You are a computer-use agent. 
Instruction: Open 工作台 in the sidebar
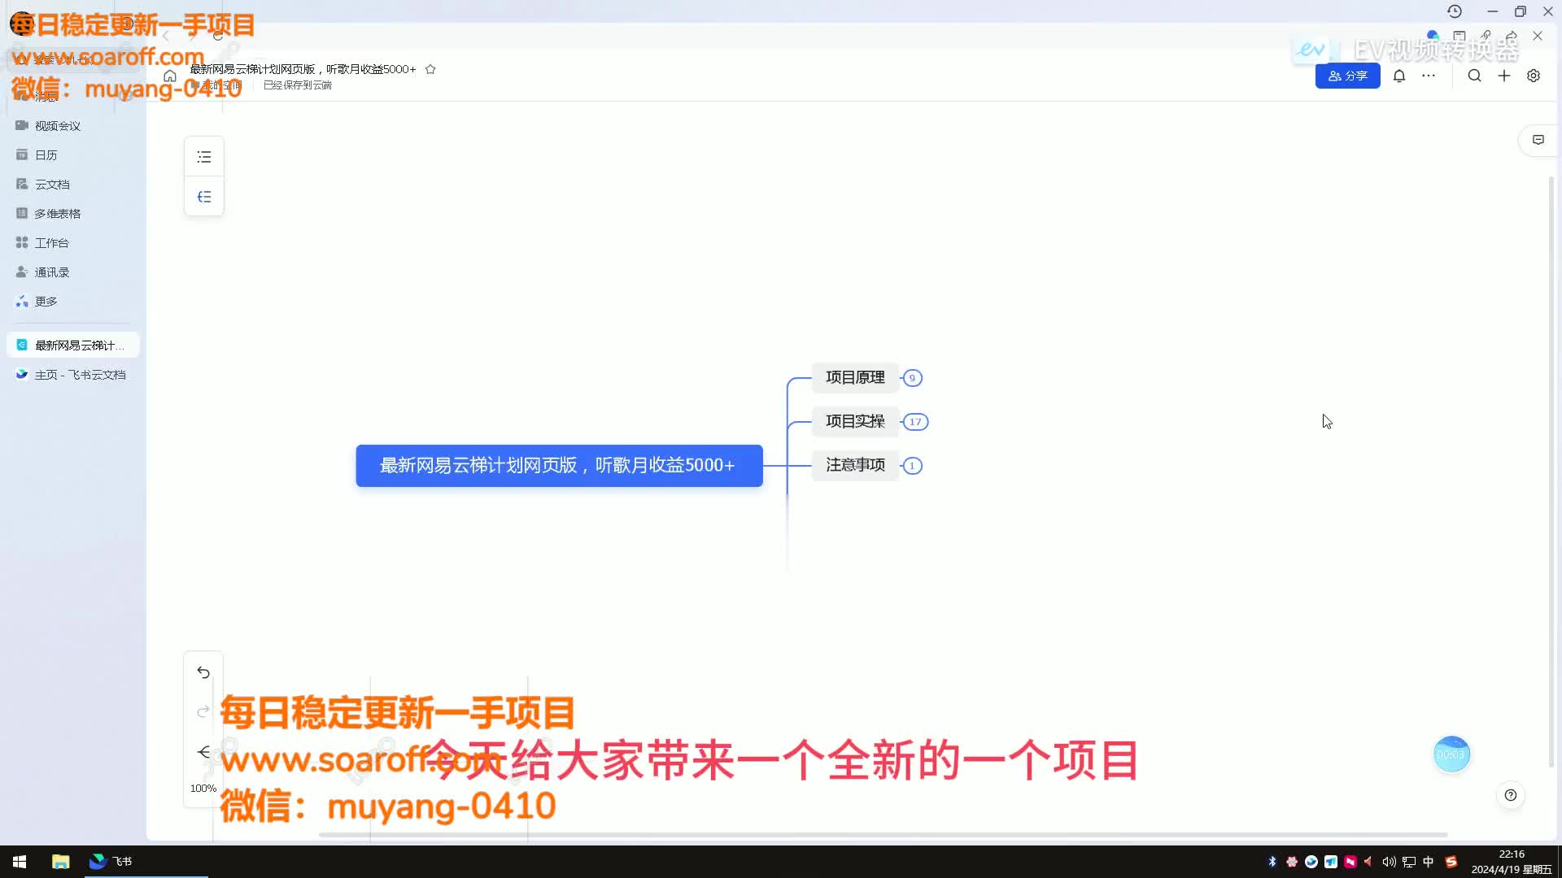[x=73, y=243]
